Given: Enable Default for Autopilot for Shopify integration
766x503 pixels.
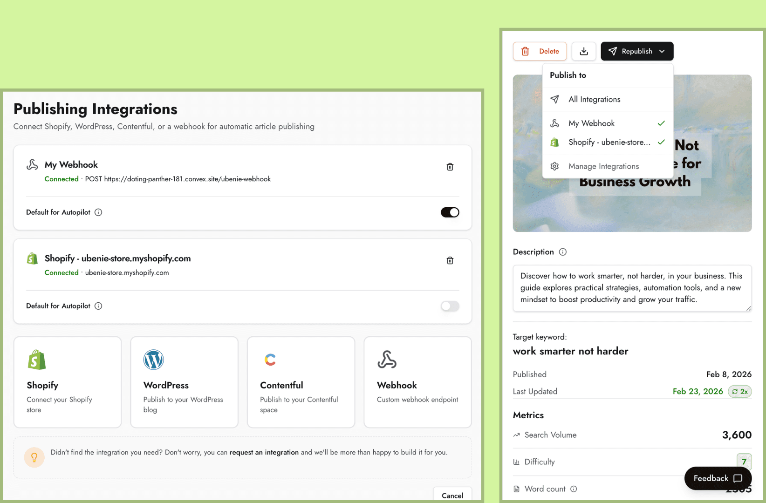Looking at the screenshot, I should [450, 306].
